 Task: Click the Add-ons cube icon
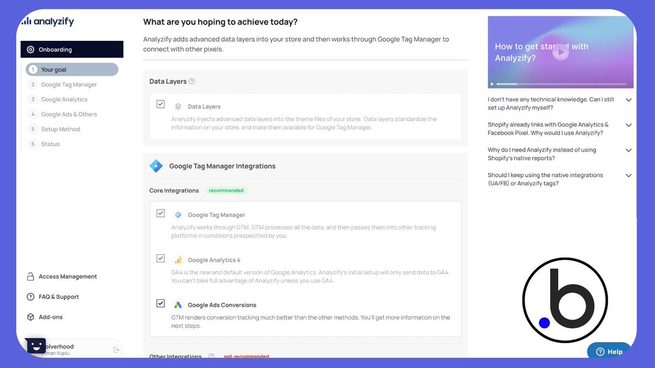click(x=31, y=317)
